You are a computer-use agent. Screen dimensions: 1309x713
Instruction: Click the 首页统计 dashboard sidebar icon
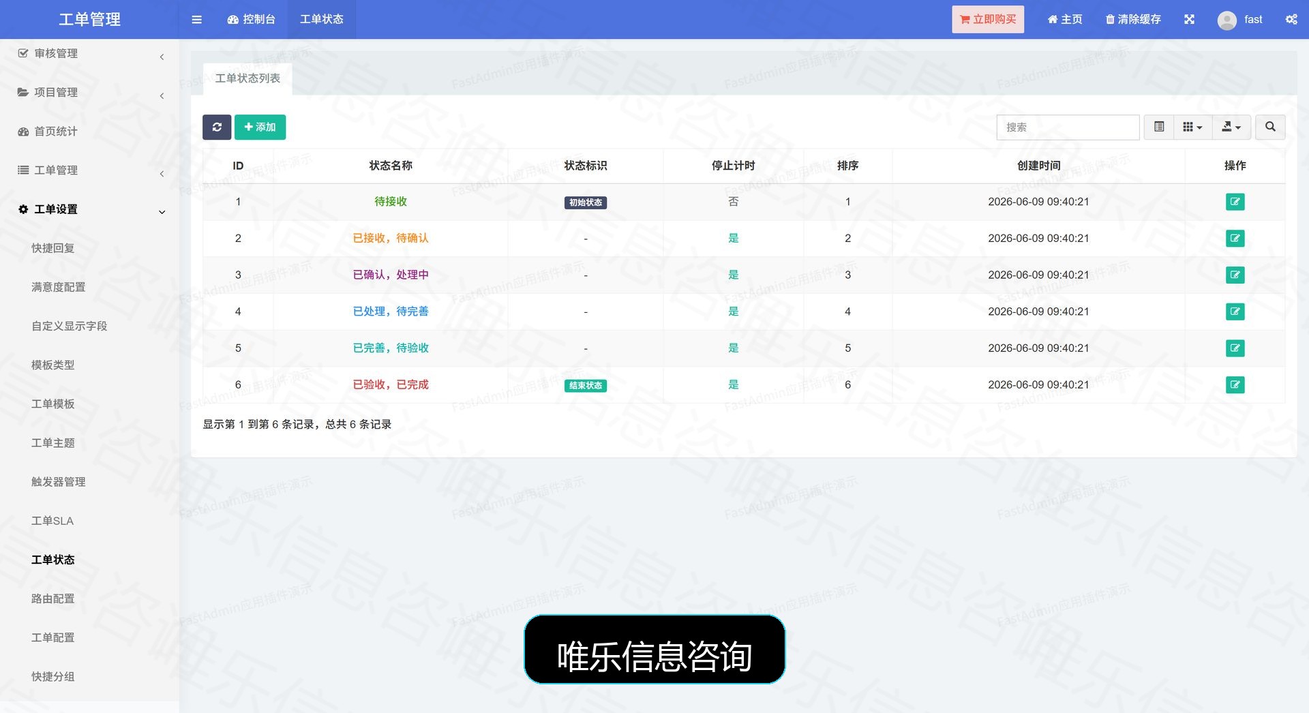point(23,131)
